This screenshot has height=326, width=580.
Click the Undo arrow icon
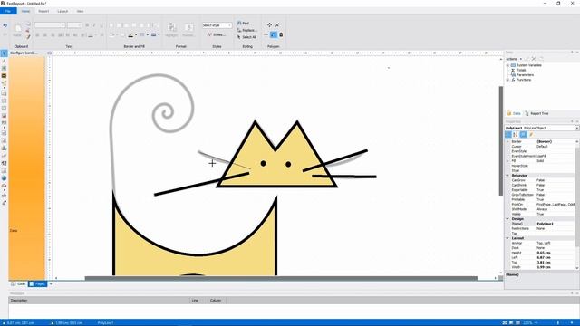pyautogui.click(x=5, y=25)
